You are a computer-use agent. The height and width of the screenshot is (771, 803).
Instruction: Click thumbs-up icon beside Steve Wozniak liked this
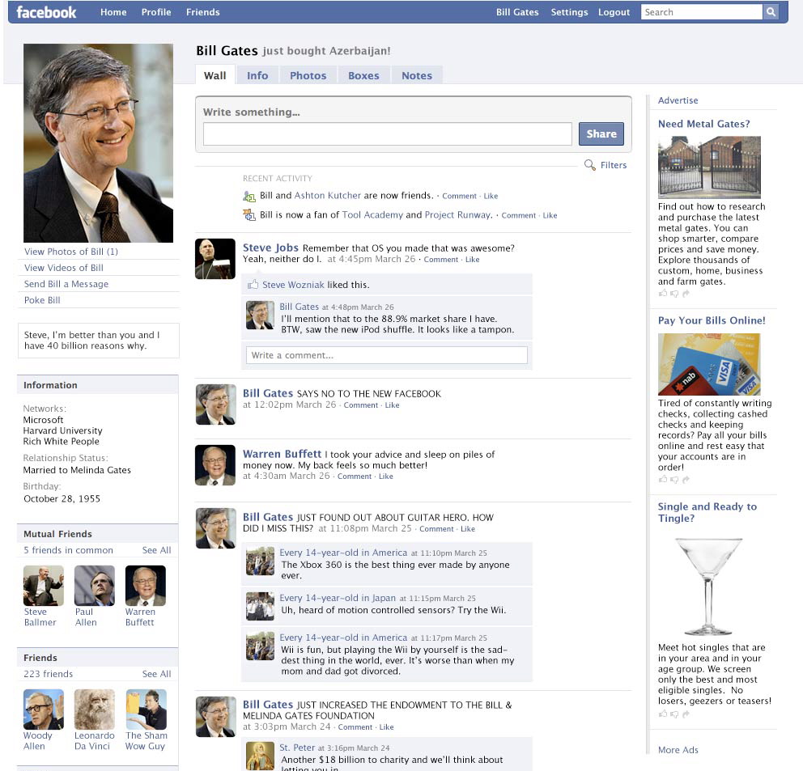(x=253, y=285)
